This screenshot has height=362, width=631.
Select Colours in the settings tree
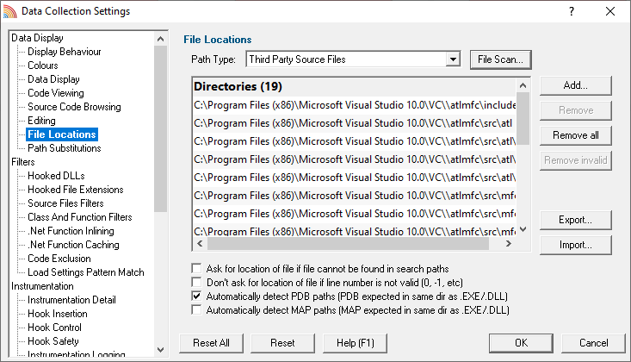click(x=43, y=66)
